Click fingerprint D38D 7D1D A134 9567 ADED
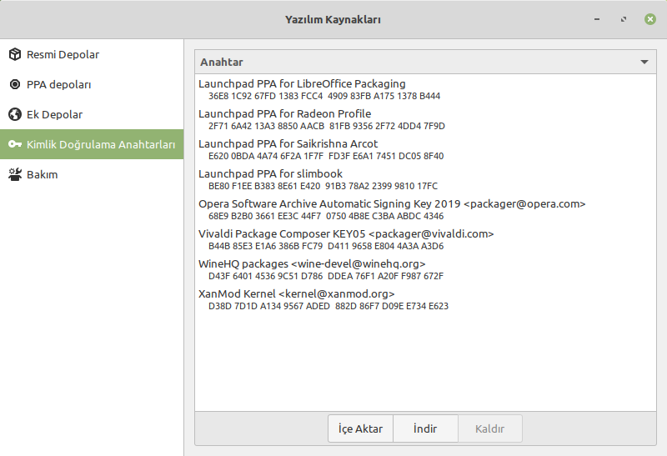 [x=268, y=306]
